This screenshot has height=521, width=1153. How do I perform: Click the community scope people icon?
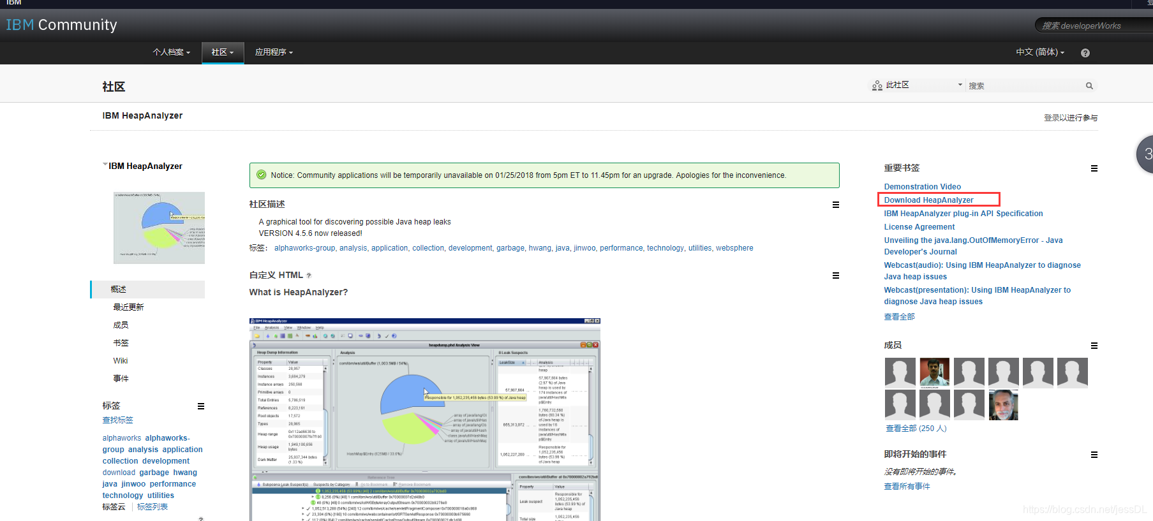(x=877, y=85)
